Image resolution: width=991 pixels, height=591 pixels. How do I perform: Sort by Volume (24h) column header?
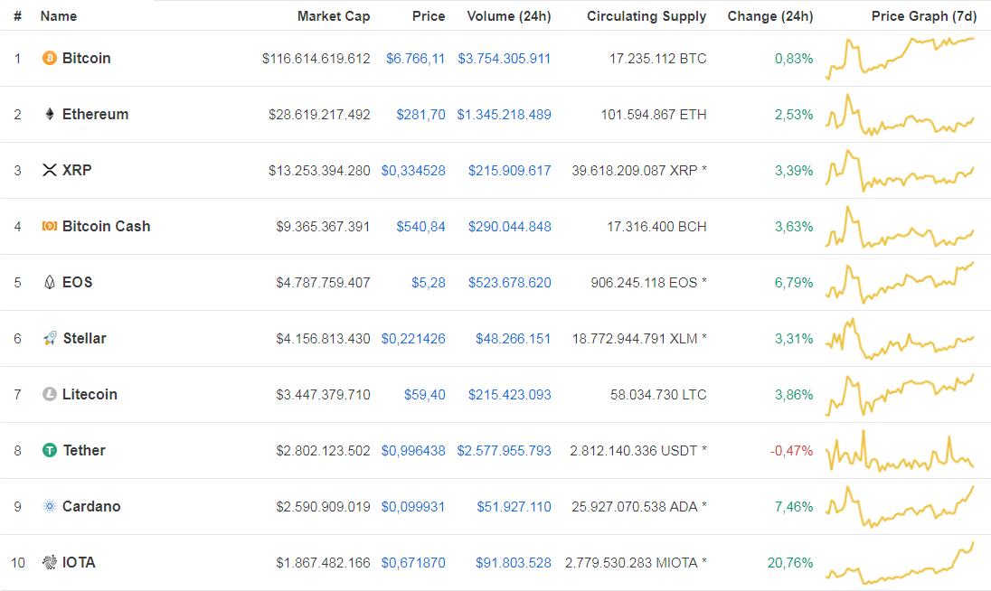509,16
